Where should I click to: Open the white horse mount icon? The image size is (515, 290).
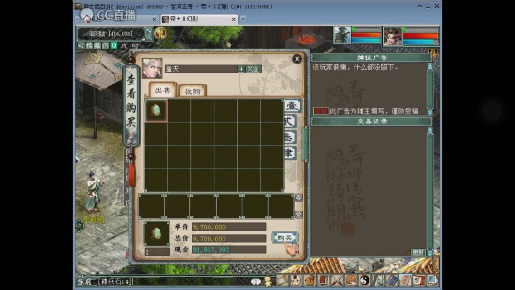[x=378, y=280]
